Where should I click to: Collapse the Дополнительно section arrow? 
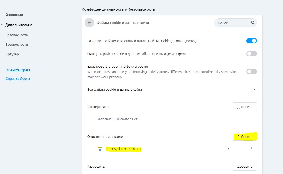coord(2,25)
